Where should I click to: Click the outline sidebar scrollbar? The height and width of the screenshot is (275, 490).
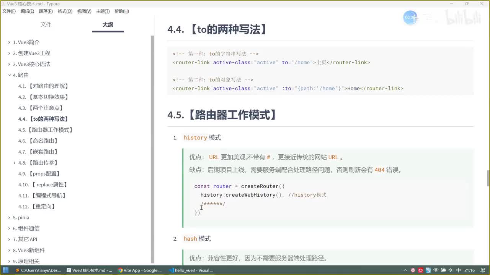point(152,149)
